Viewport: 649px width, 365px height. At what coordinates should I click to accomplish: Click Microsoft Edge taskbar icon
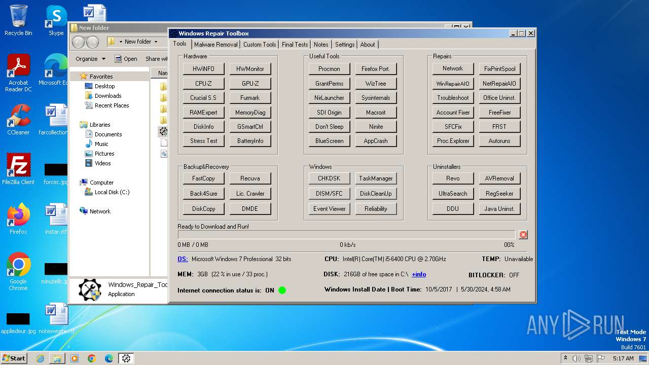[x=109, y=358]
